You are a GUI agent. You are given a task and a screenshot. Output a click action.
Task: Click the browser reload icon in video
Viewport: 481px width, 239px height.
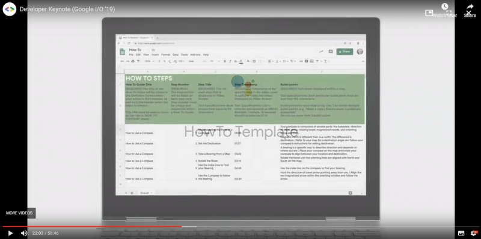coord(129,43)
